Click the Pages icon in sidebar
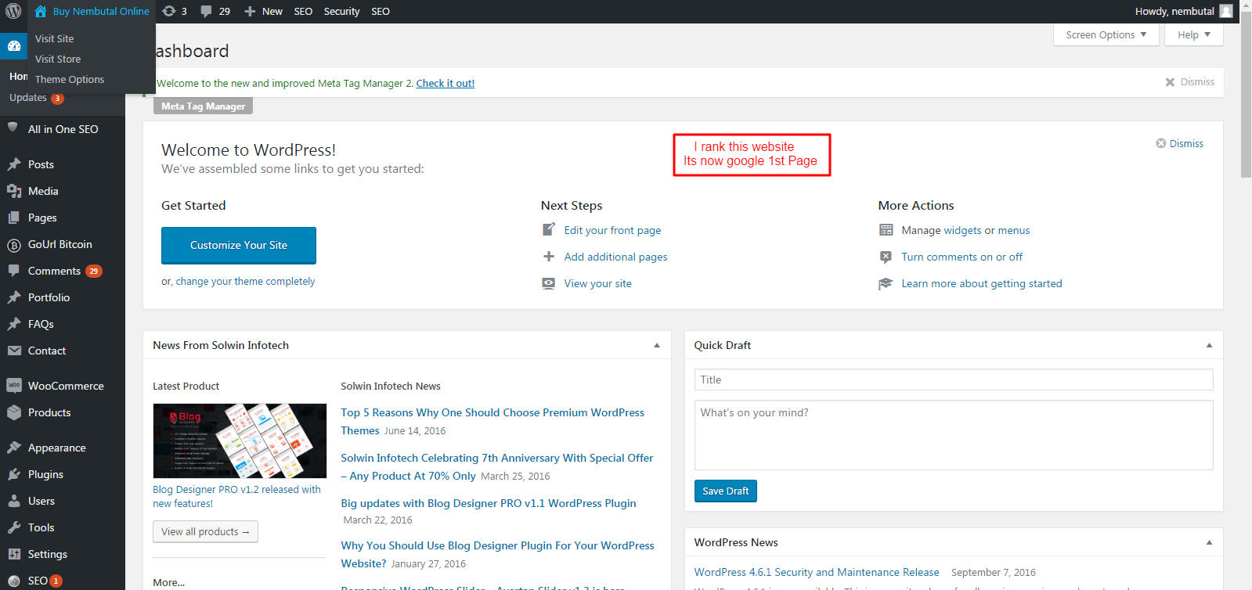 [14, 218]
